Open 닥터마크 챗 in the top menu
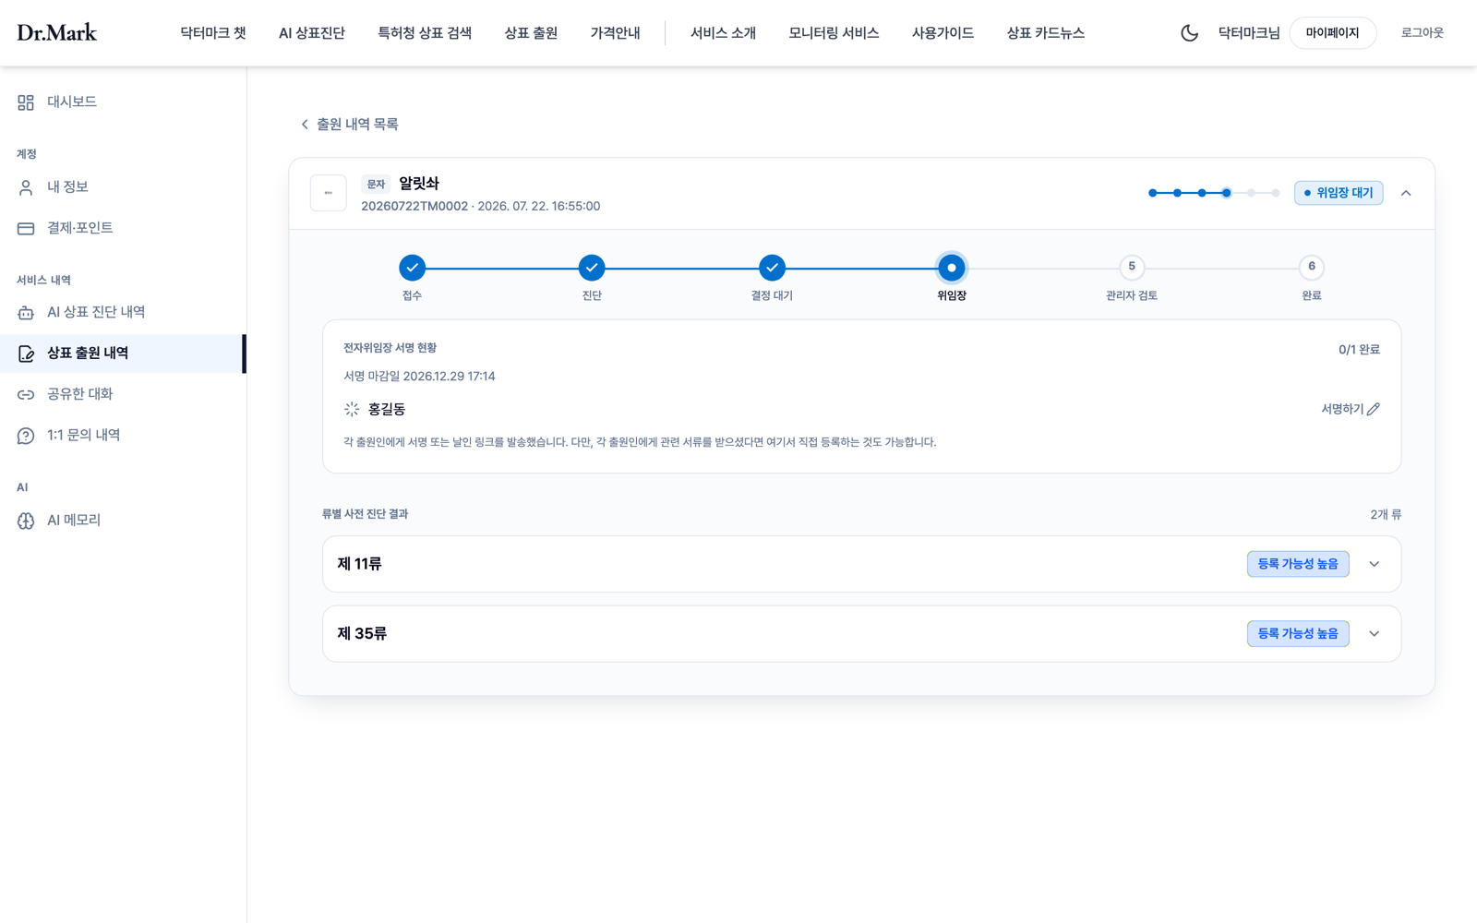This screenshot has width=1477, height=923. 213,32
